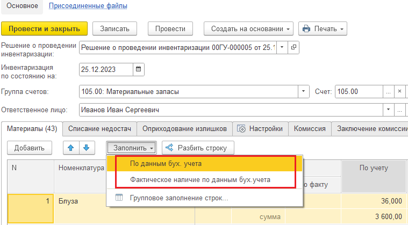
Task: Choose account via ellipsis next to 105.00
Action: point(389,91)
